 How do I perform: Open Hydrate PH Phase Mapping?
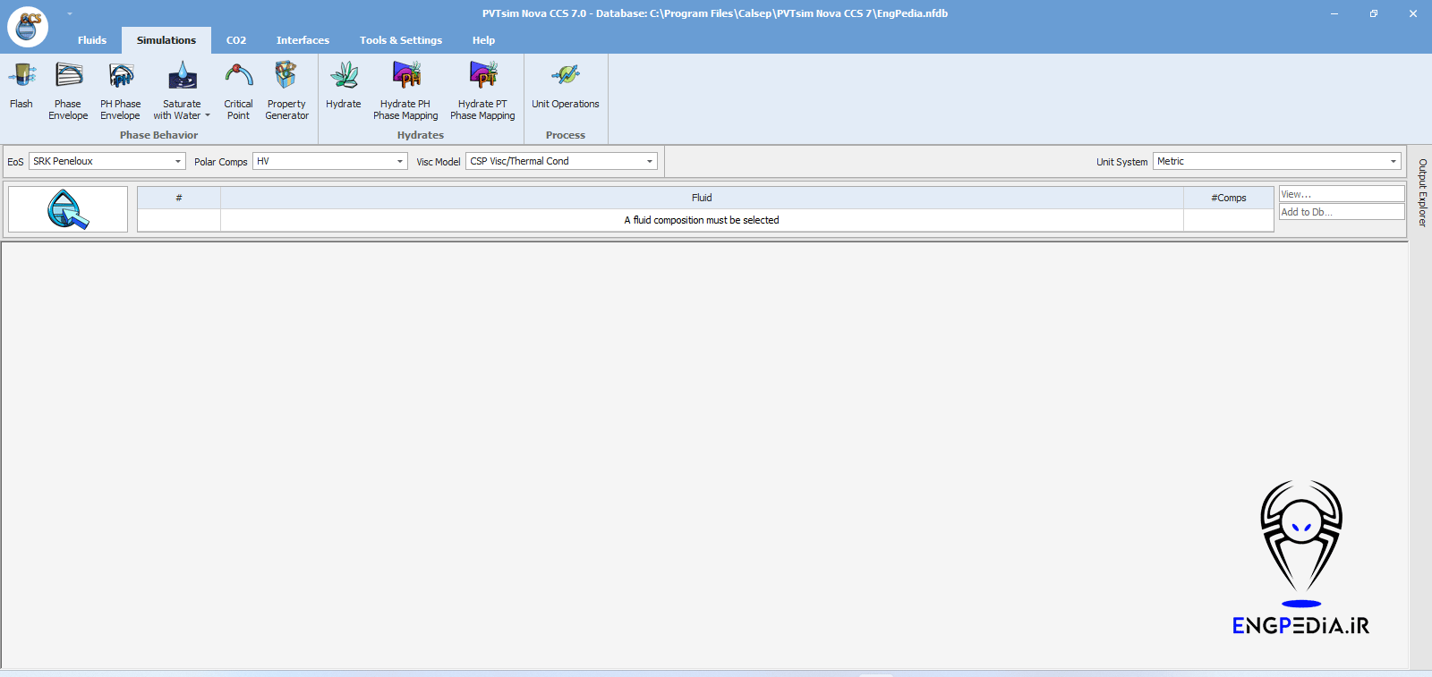pyautogui.click(x=405, y=91)
